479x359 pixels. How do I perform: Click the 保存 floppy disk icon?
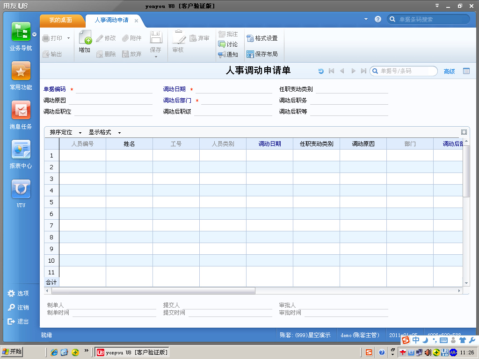(156, 37)
